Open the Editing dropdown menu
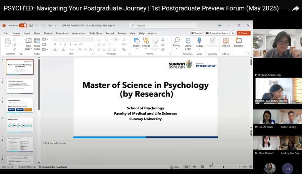The width and height of the screenshot is (302, 174). pos(177,43)
